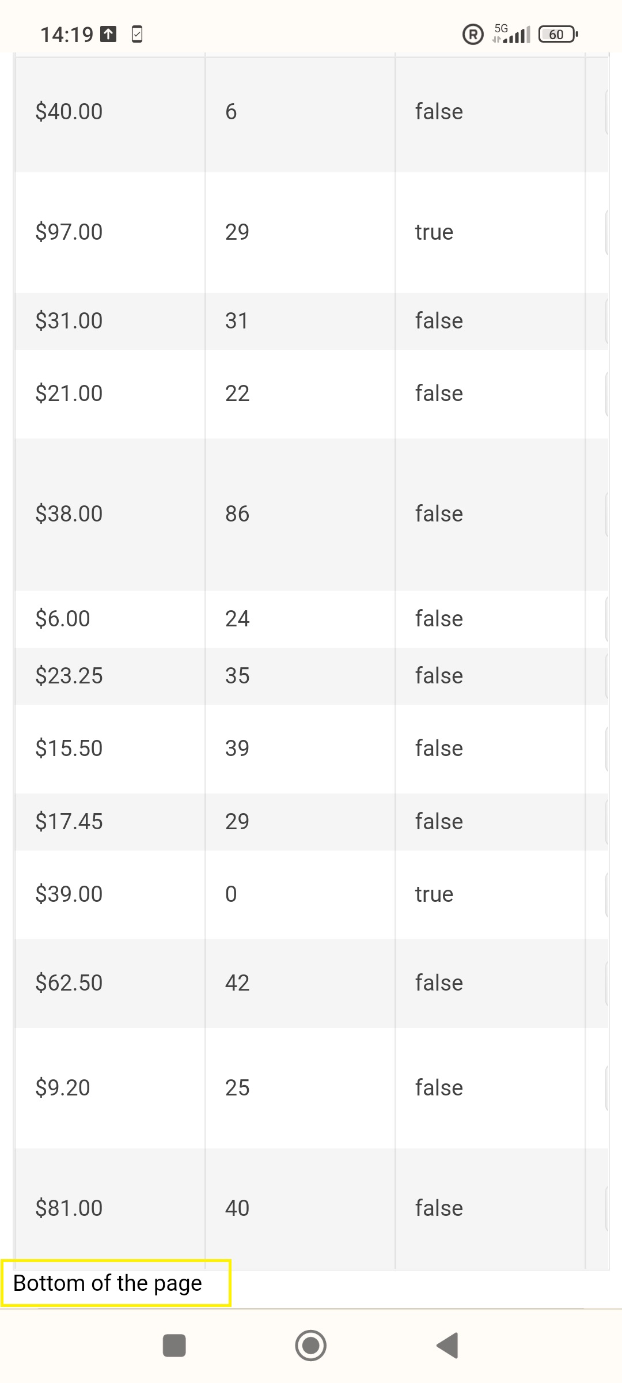622x1383 pixels.
Task: Select the $40.00 price cell
Action: coord(69,111)
